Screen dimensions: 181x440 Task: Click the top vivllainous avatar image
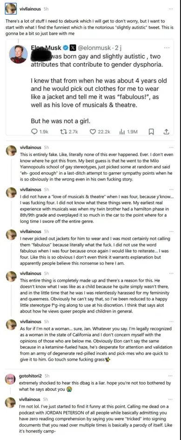(11, 9)
